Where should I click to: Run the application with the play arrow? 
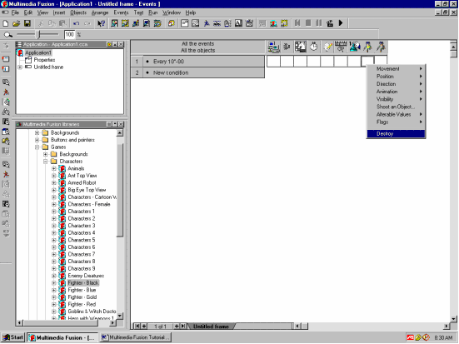341,22
